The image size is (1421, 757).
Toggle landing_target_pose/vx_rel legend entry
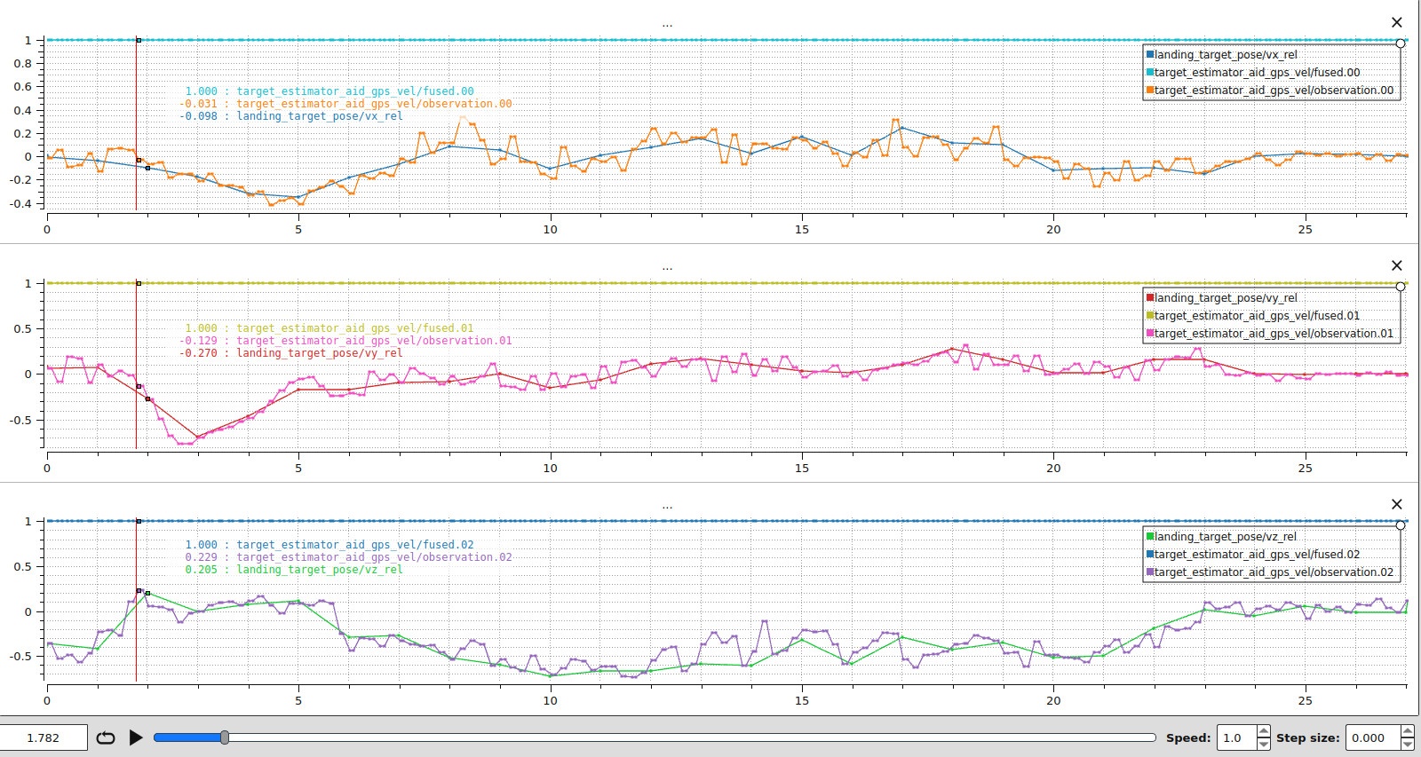coord(1221,55)
